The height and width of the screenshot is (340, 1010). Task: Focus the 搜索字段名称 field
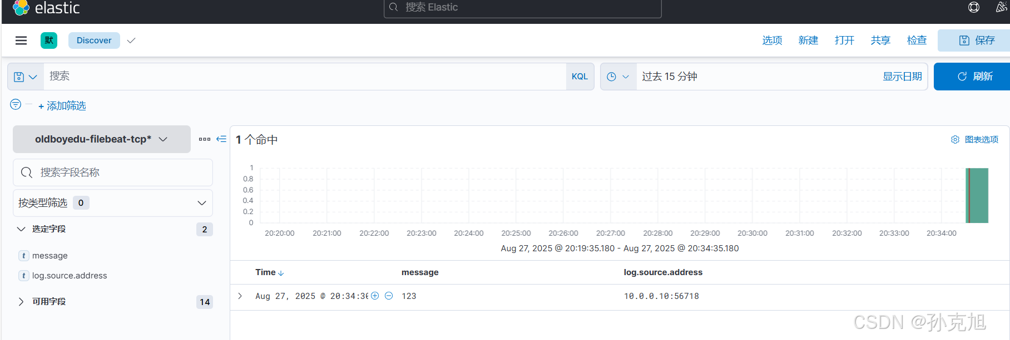(113, 172)
